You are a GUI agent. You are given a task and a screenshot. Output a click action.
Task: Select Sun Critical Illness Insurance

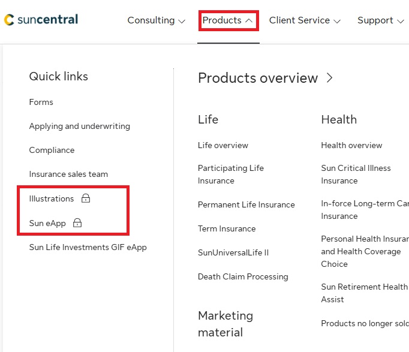click(x=356, y=175)
